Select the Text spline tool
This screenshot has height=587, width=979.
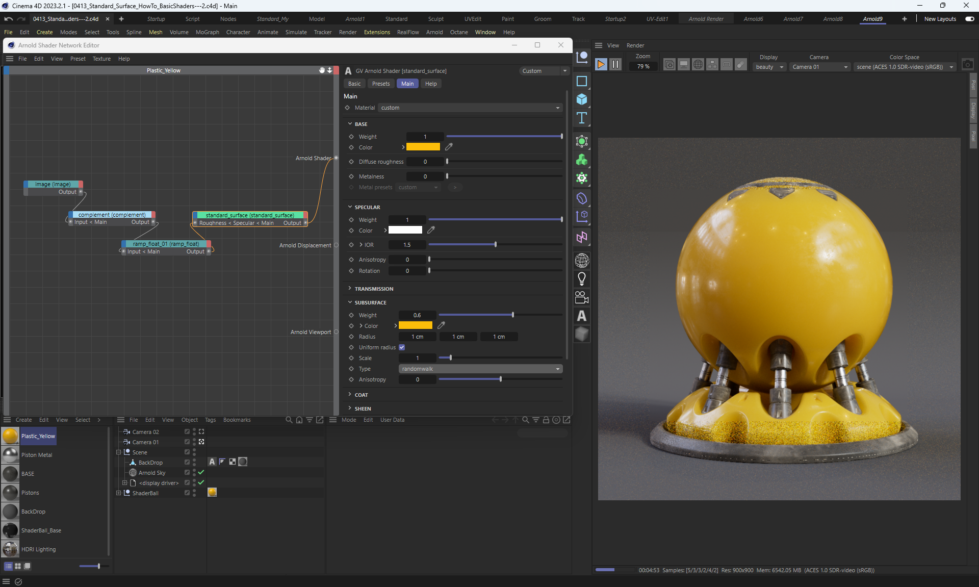coord(582,118)
